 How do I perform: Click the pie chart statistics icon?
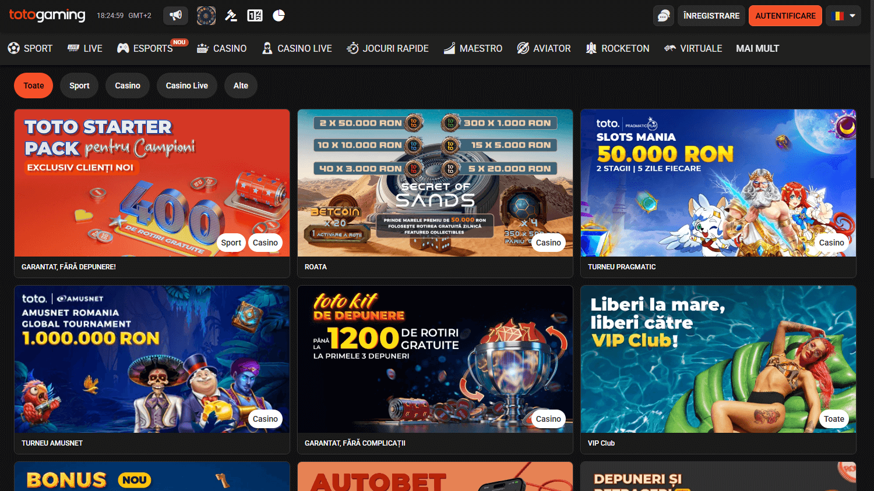279,16
